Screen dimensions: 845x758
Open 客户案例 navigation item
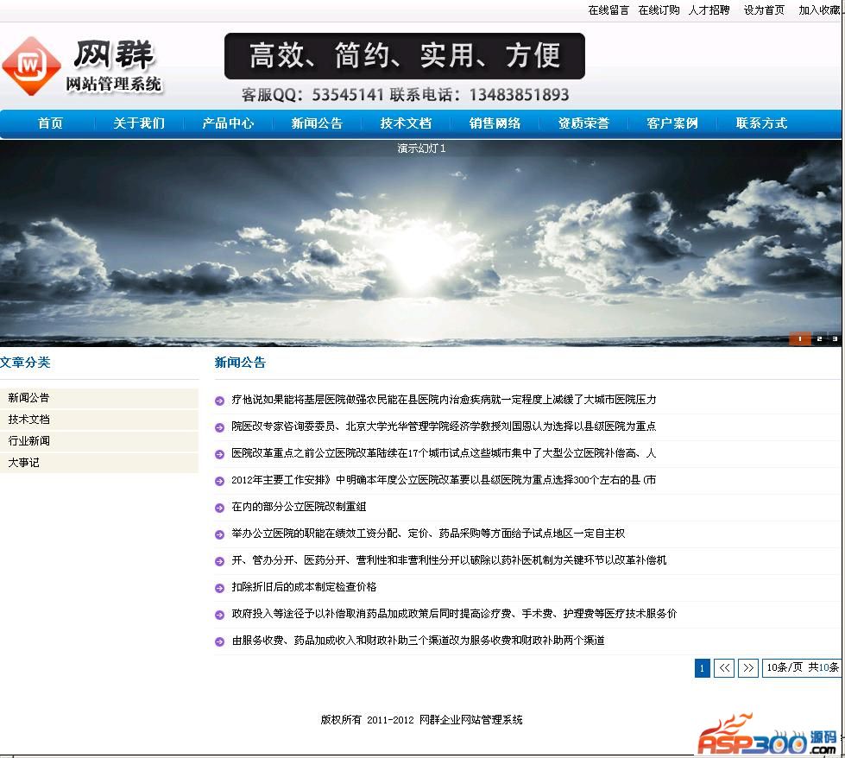(672, 123)
